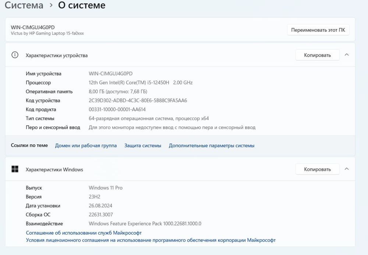Collapse the Характеристики Windows section chevron
This screenshot has height=255, width=368.
pos(347,169)
